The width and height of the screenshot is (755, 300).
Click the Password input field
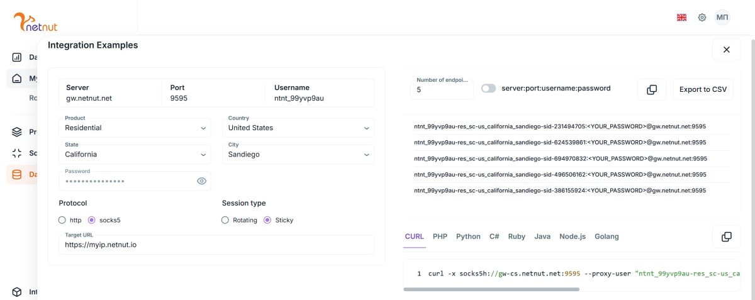point(135,181)
